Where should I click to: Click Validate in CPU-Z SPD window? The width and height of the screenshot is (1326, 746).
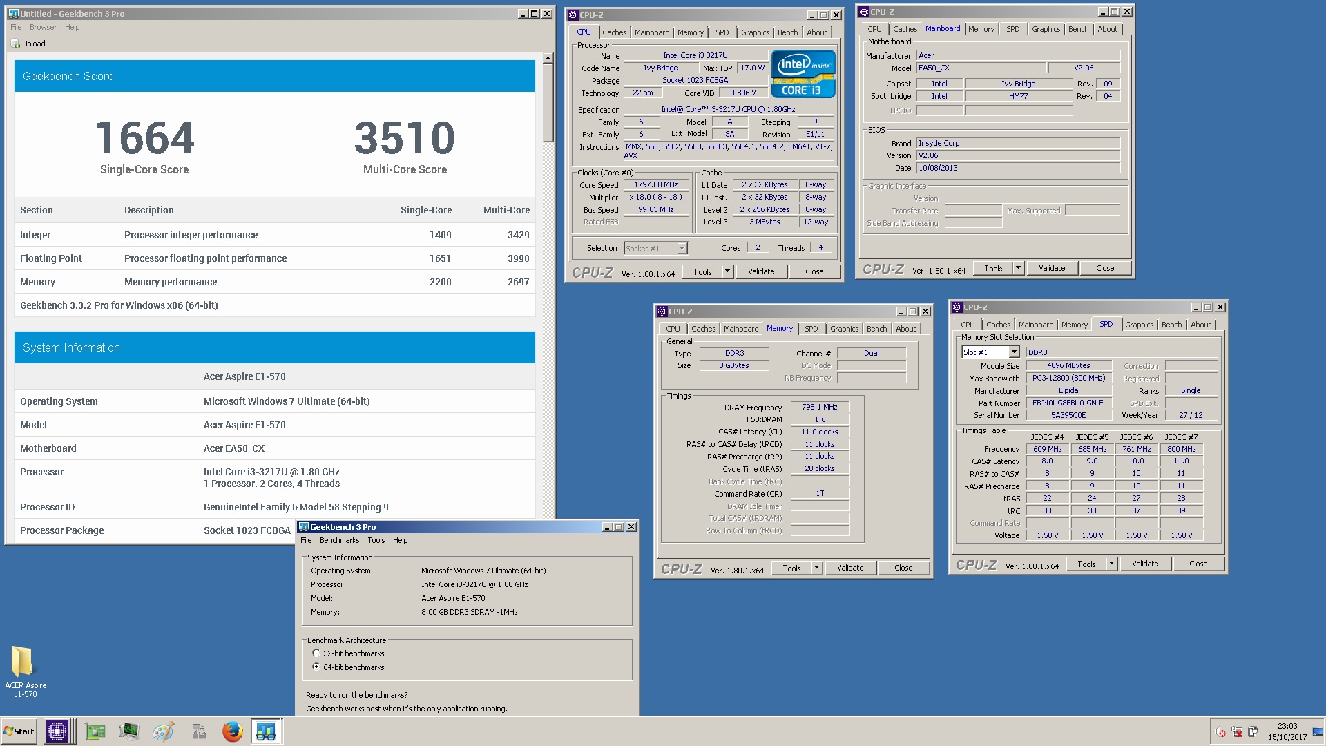pyautogui.click(x=1145, y=564)
